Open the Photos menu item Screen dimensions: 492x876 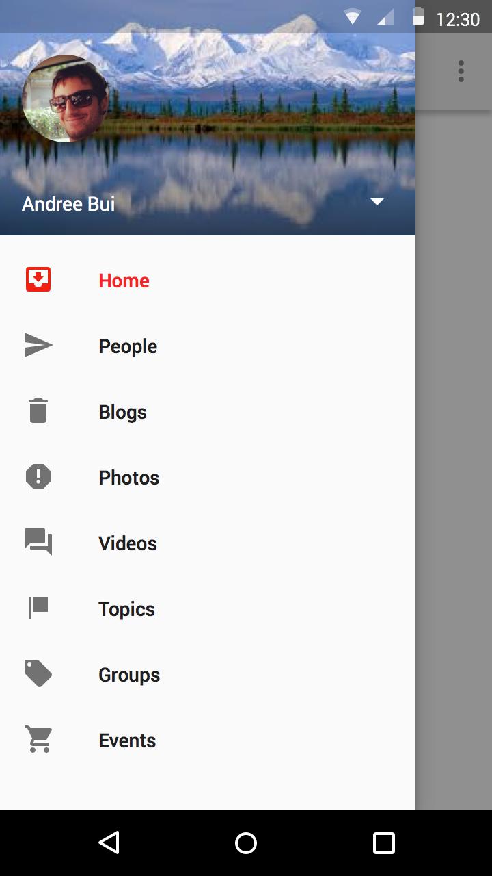(208, 477)
